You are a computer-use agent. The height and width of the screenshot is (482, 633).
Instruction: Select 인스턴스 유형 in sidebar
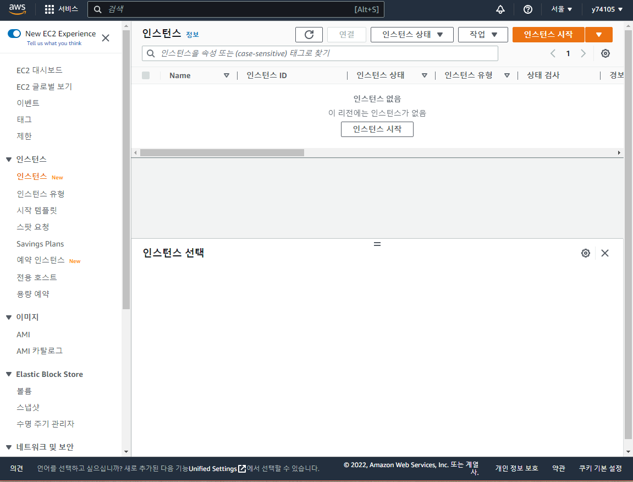(40, 194)
